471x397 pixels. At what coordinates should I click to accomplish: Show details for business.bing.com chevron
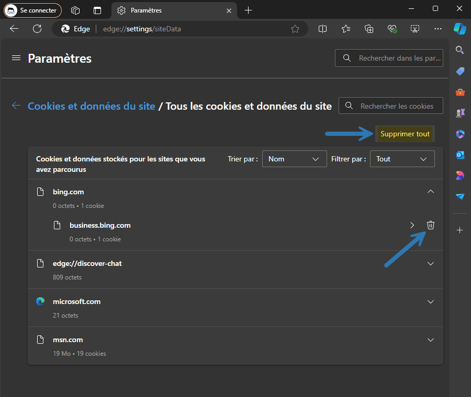pos(412,225)
